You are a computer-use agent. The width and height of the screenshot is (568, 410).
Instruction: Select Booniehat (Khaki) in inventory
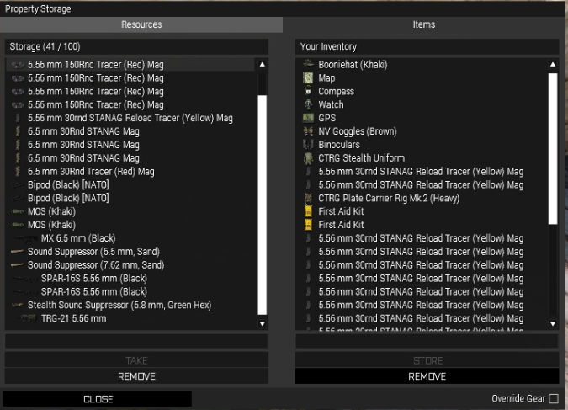point(422,64)
